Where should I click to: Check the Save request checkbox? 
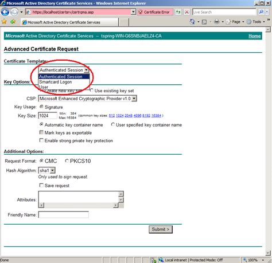(41, 185)
